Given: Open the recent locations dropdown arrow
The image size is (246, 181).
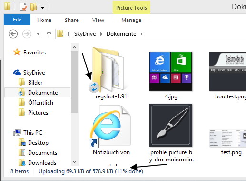Looking at the screenshot, I should [38, 34].
